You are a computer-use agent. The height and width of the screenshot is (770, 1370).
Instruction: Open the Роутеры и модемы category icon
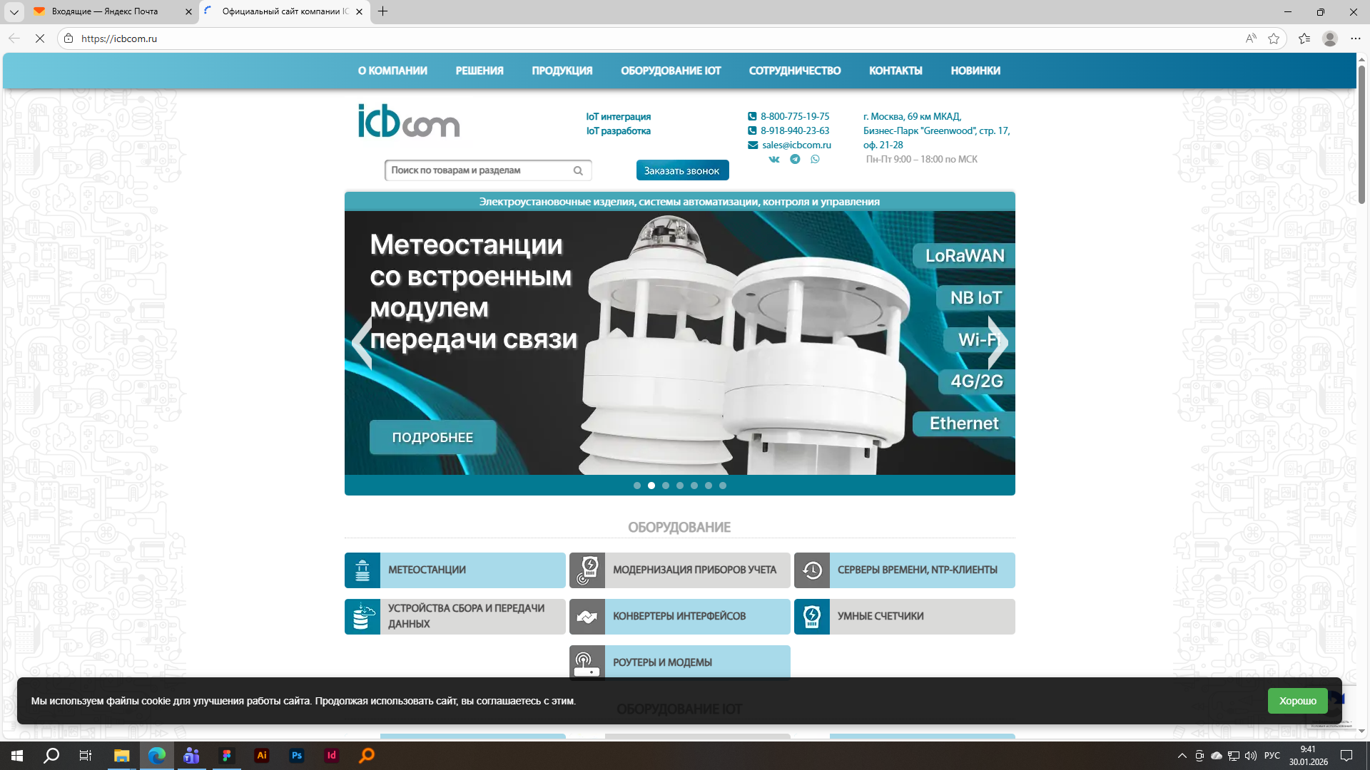click(x=587, y=662)
